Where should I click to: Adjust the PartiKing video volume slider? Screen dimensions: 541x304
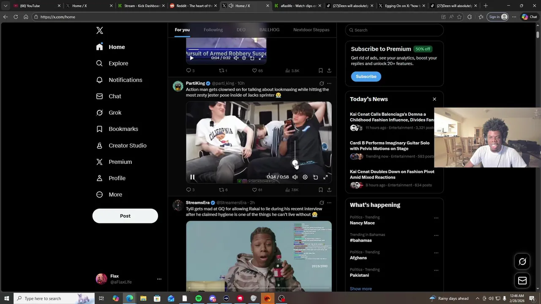pos(295,163)
